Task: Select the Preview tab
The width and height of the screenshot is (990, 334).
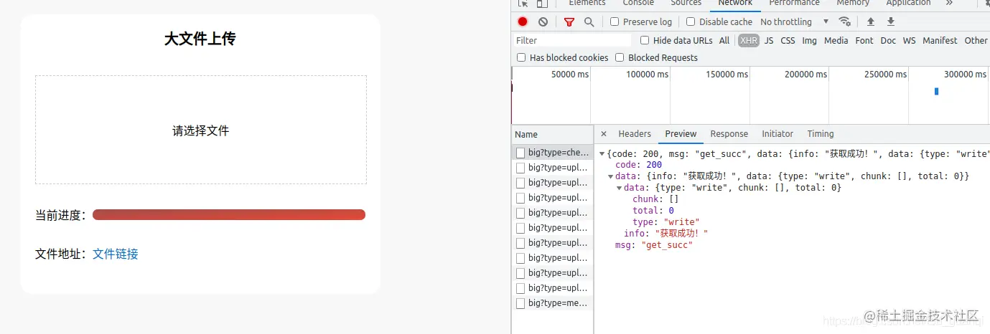Action: click(x=681, y=134)
